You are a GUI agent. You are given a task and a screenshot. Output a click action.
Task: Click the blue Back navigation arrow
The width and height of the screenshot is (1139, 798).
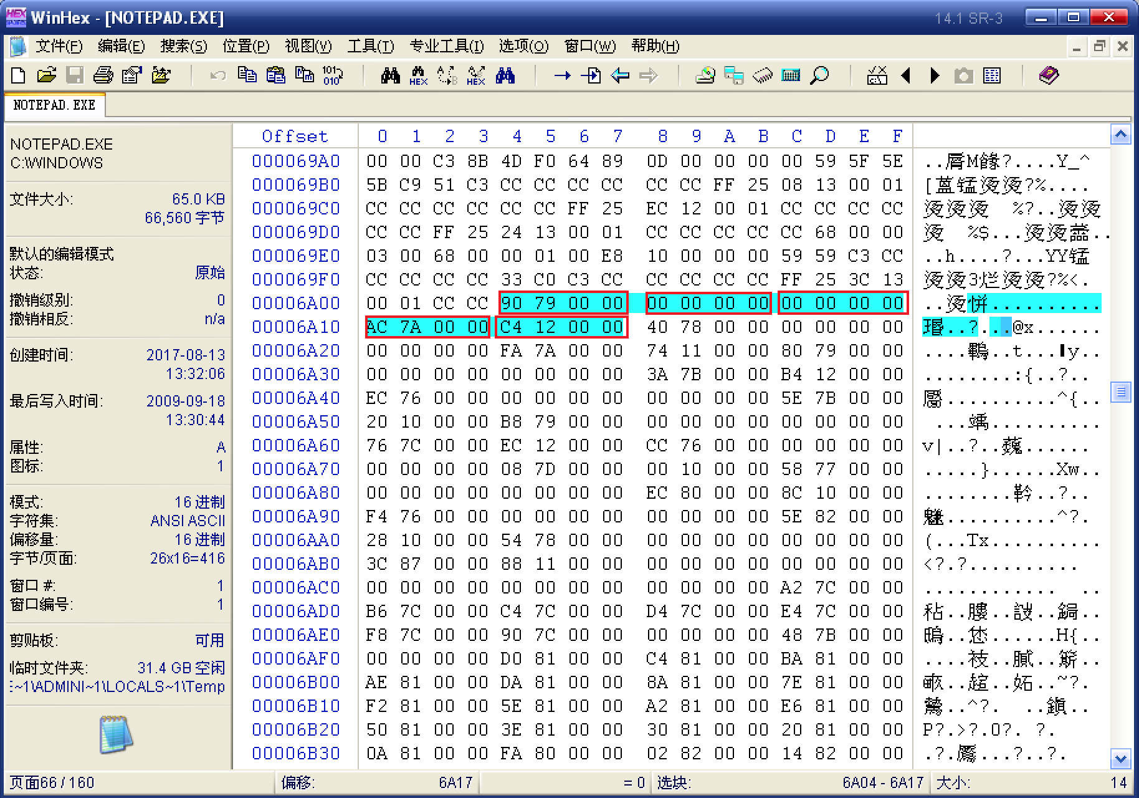pos(620,76)
